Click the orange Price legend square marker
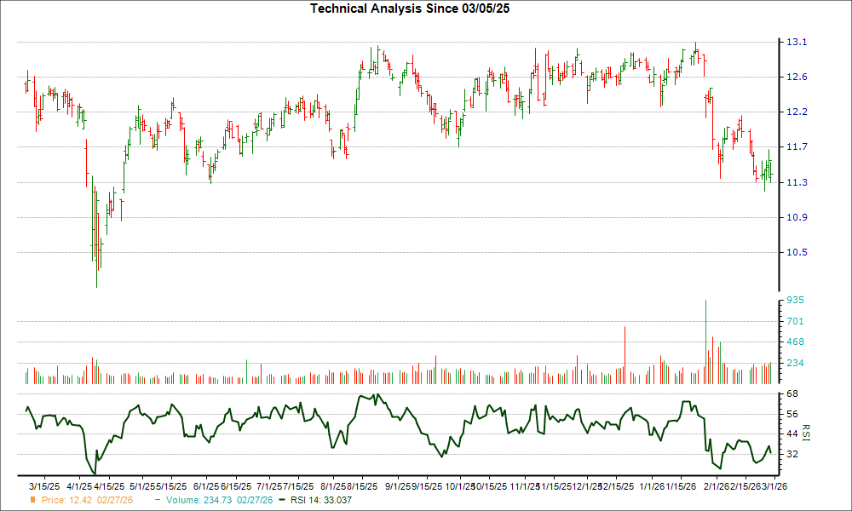The height and width of the screenshot is (511, 852). 32,502
